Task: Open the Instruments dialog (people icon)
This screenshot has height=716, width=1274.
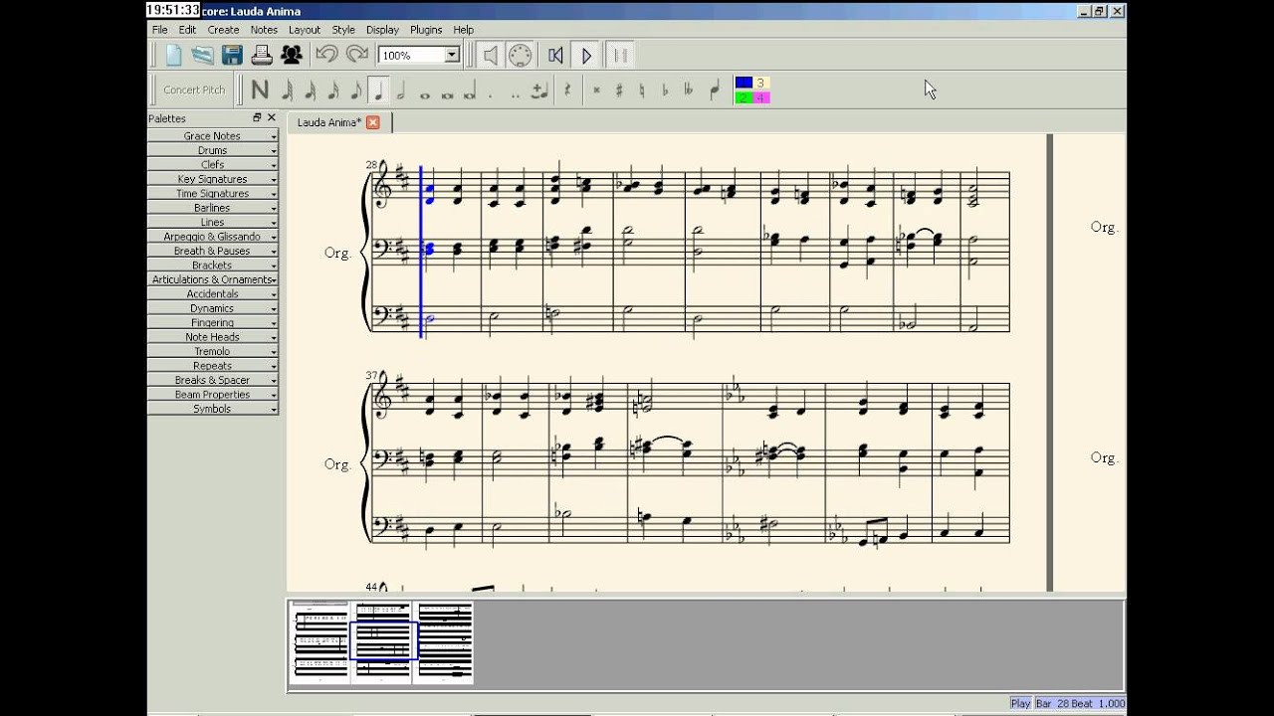Action: tap(291, 56)
